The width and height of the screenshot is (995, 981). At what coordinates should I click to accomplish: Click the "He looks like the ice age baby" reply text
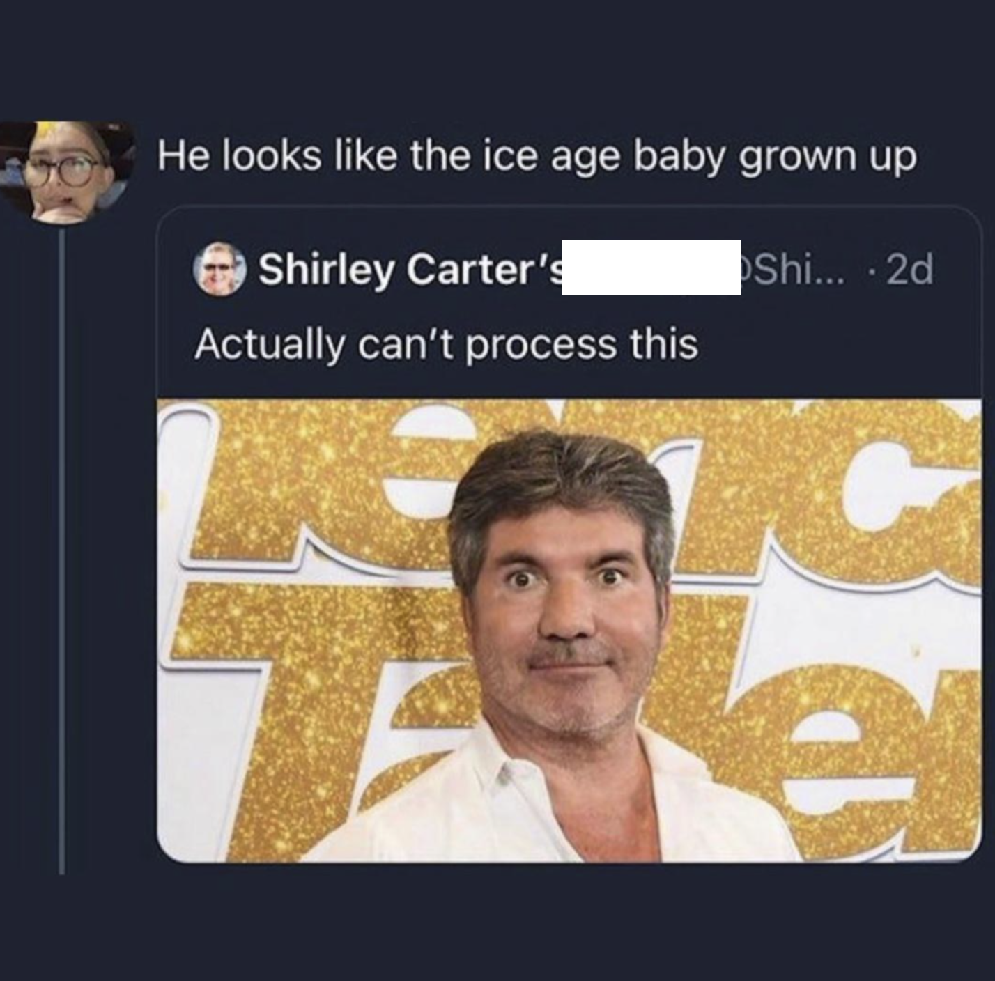[x=535, y=156]
